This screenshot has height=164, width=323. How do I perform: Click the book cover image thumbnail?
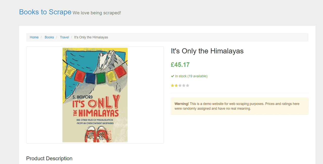point(95,95)
